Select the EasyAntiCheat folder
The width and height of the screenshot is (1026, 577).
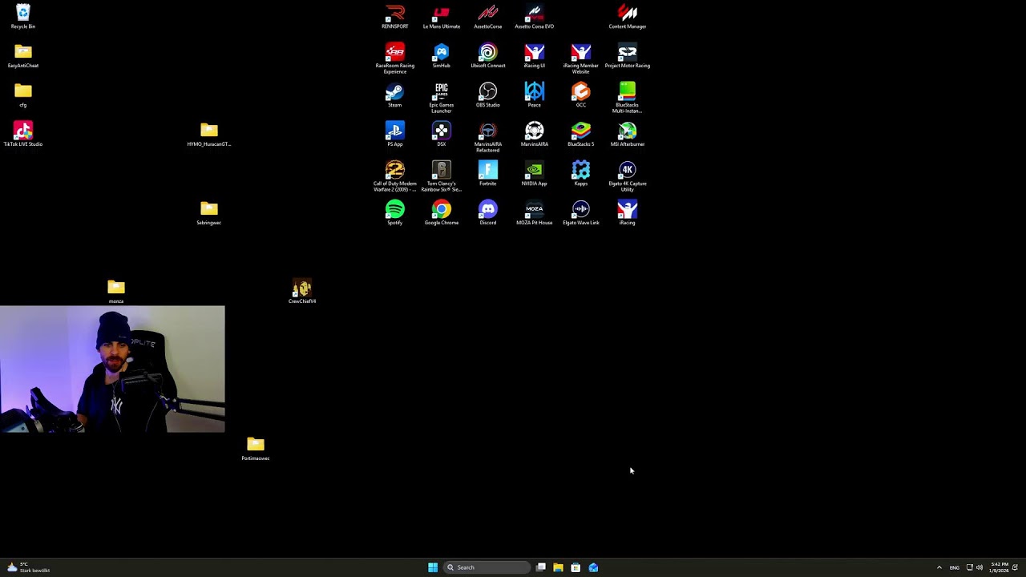click(22, 56)
